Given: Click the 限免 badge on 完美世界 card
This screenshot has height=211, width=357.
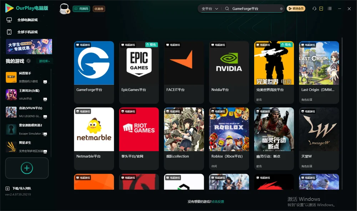Looking at the screenshot, I should (286, 45).
